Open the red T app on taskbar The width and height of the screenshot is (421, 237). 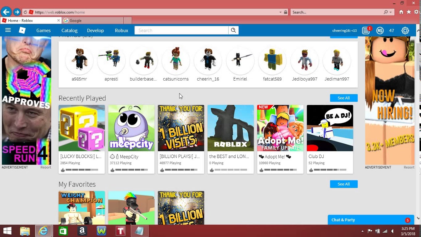coord(120,231)
